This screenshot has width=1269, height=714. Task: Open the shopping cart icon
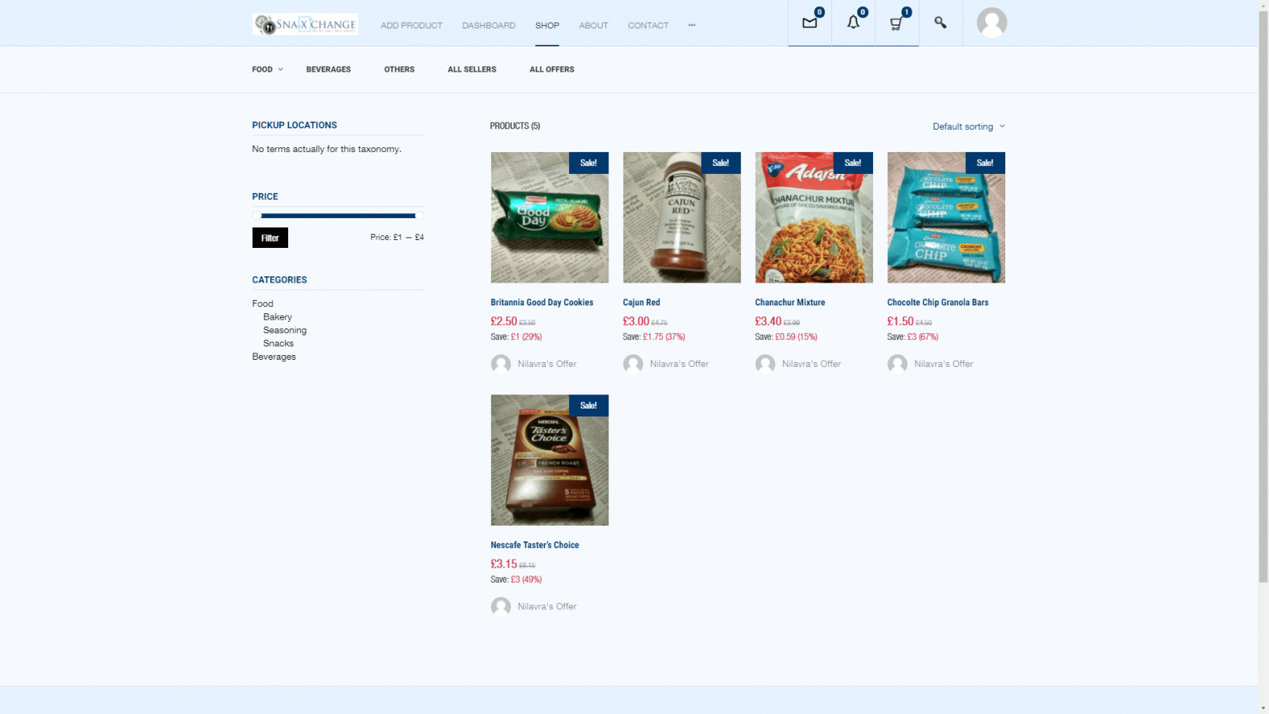(x=896, y=23)
